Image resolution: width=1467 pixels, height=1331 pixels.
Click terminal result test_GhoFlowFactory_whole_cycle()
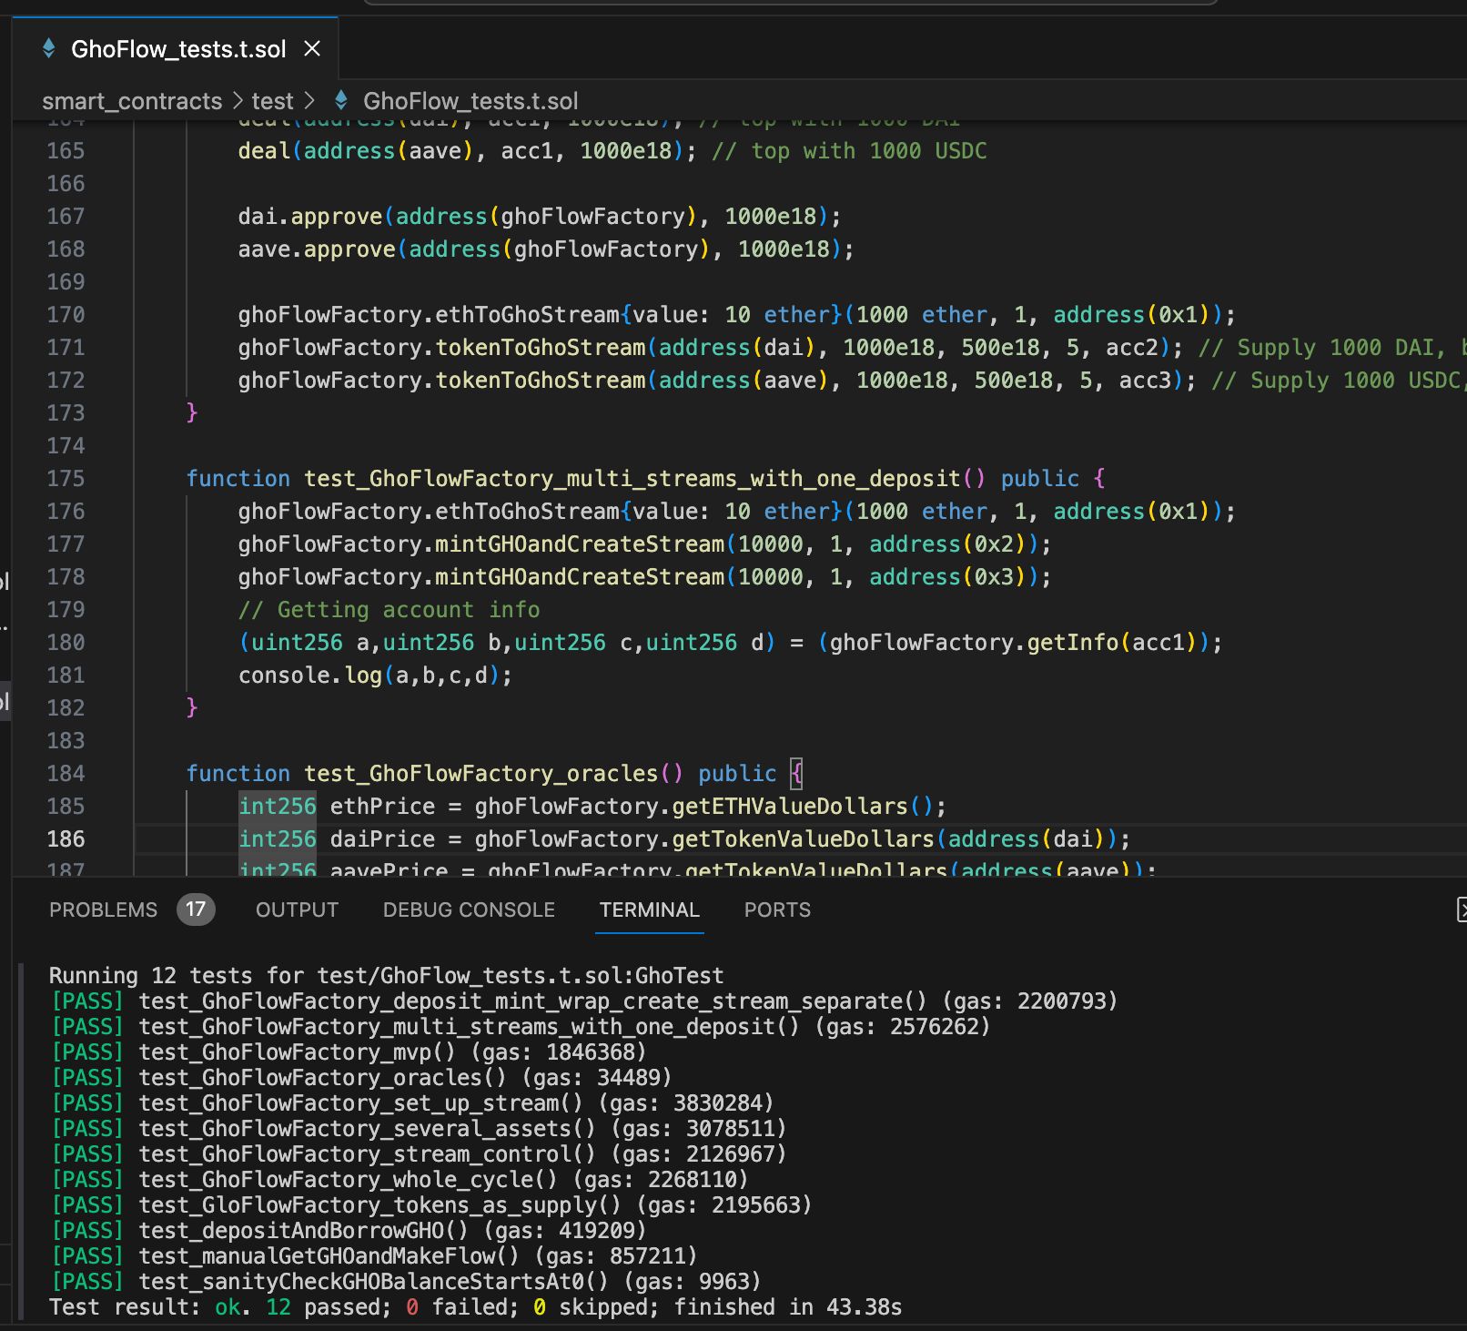(399, 1180)
